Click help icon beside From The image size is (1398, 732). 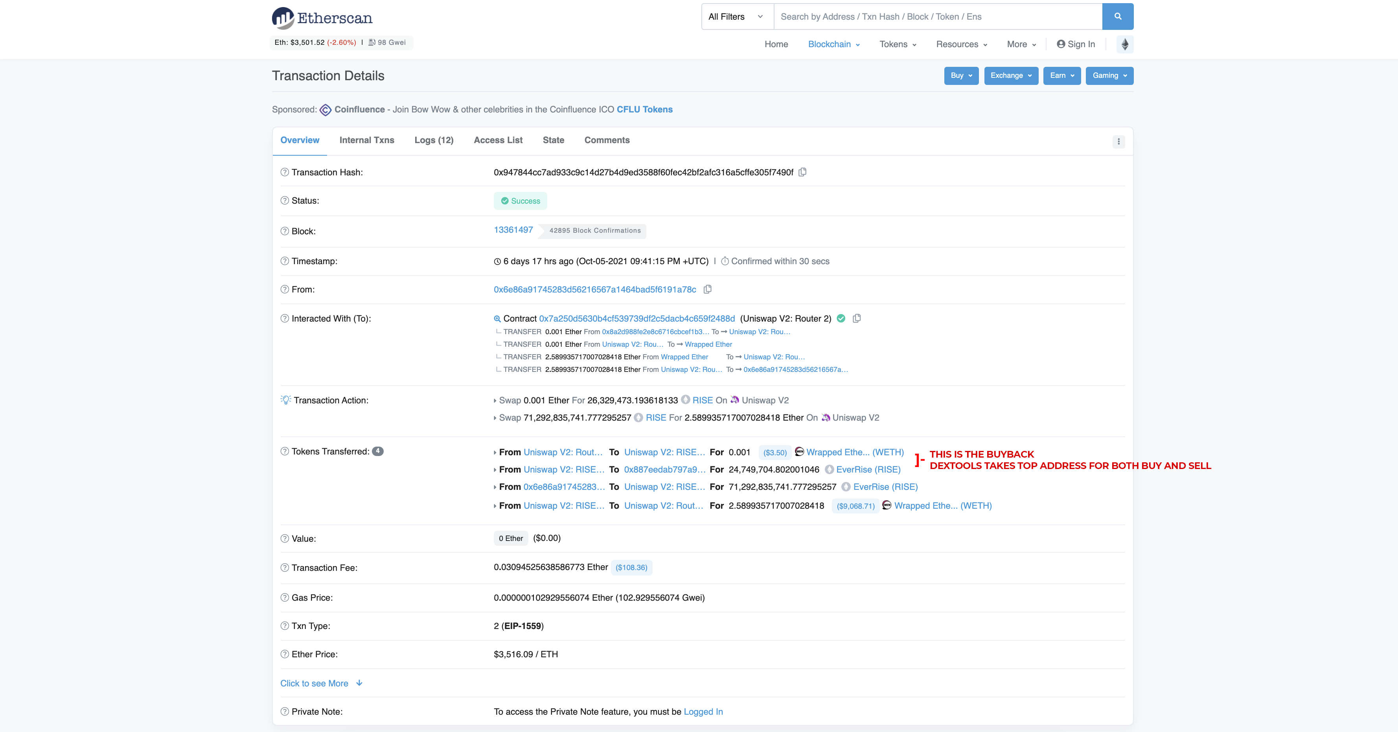tap(284, 289)
